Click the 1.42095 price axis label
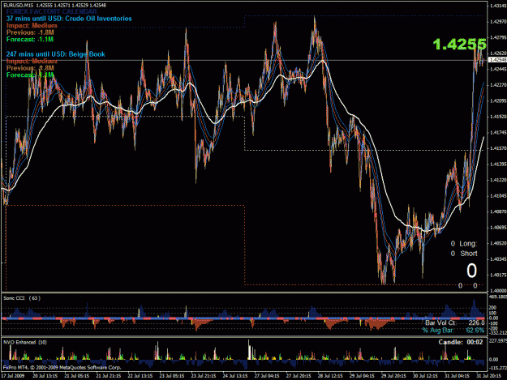507x380 pixels. (x=498, y=100)
